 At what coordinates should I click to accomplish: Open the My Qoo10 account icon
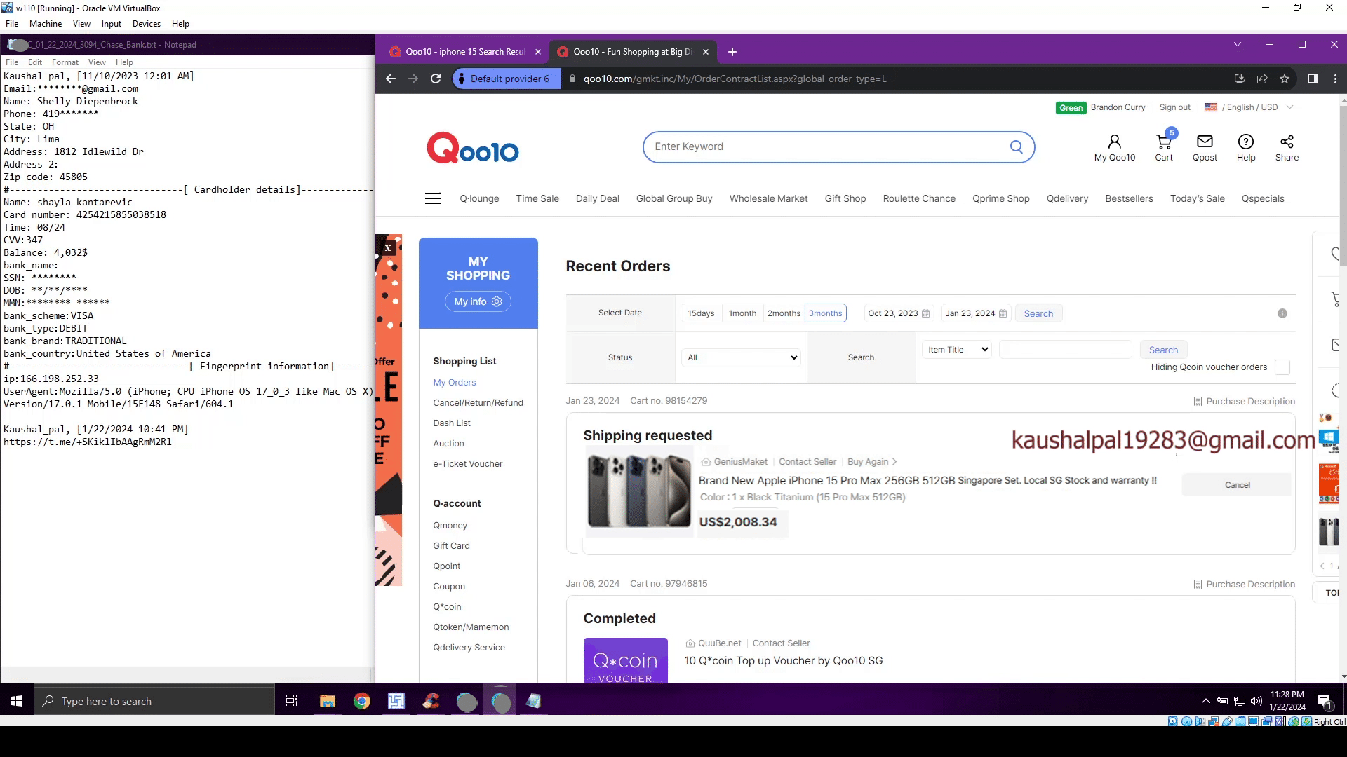click(1114, 142)
